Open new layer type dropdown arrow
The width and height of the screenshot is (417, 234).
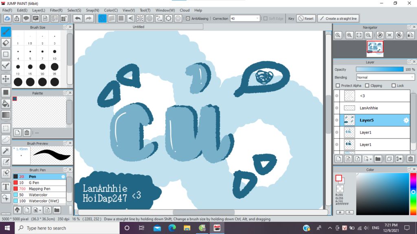[370, 159]
